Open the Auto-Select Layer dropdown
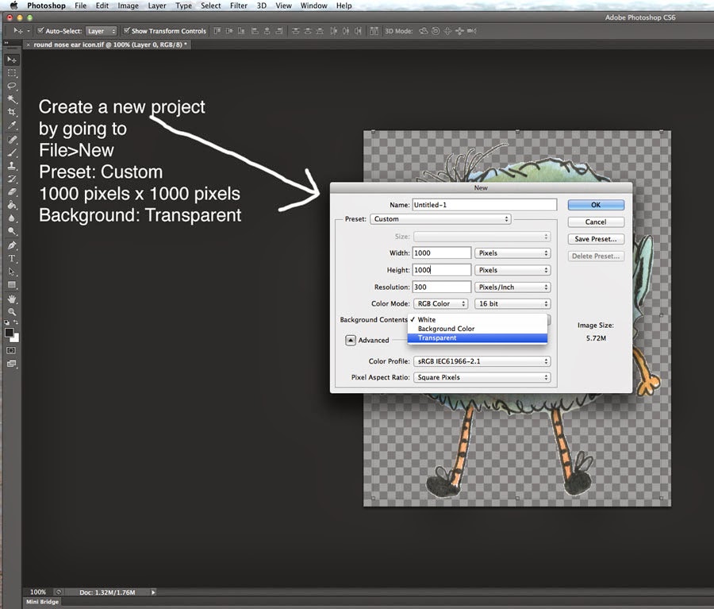Screen dimensions: 714x609 pyautogui.click(x=101, y=31)
